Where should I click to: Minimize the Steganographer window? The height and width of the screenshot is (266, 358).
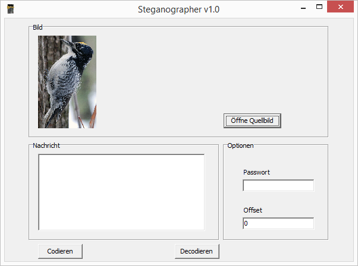tap(303, 7)
